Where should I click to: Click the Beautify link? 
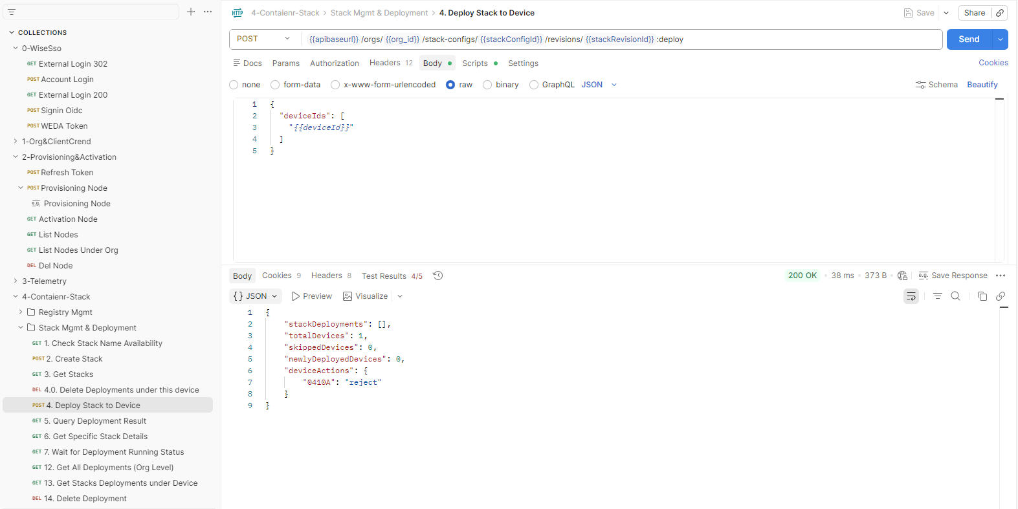click(982, 85)
